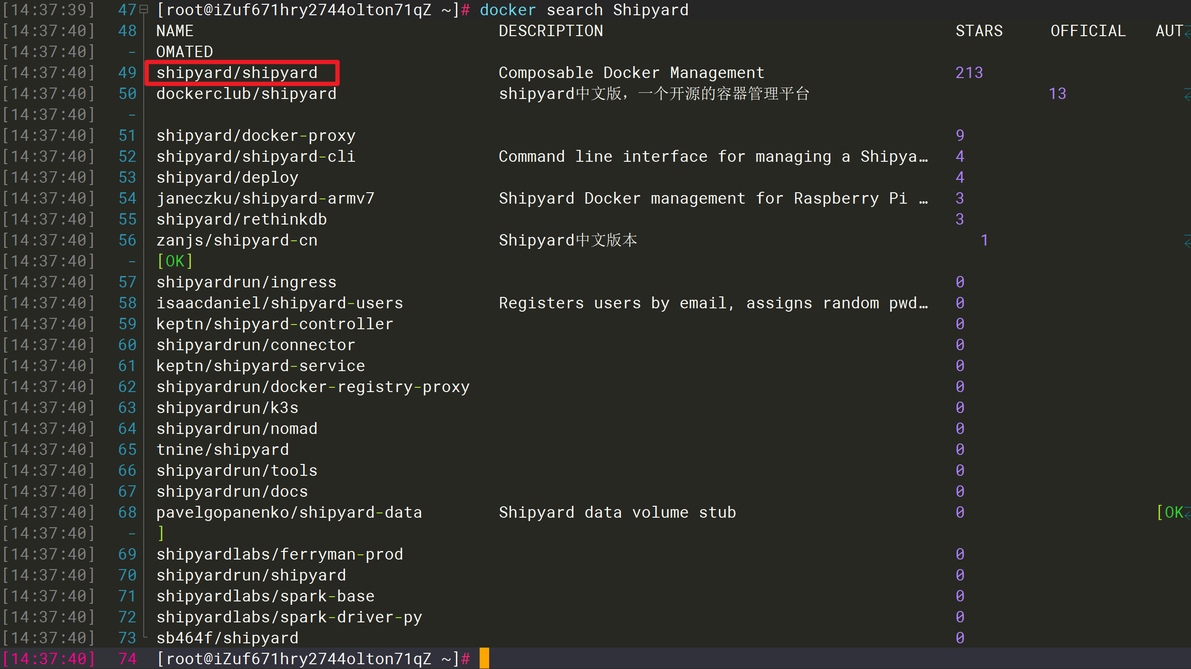Click the wrap indicator on zanjs/shipyard-cn row

coord(1187,240)
